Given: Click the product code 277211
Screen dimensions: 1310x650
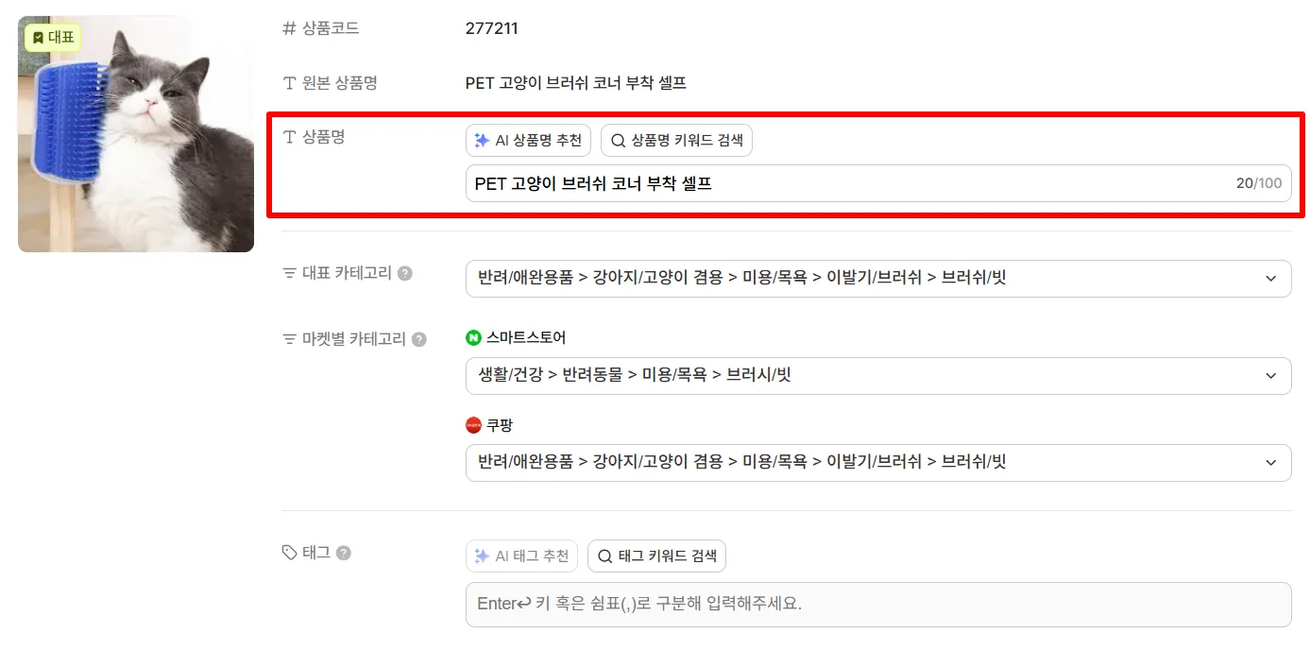Looking at the screenshot, I should (x=492, y=28).
